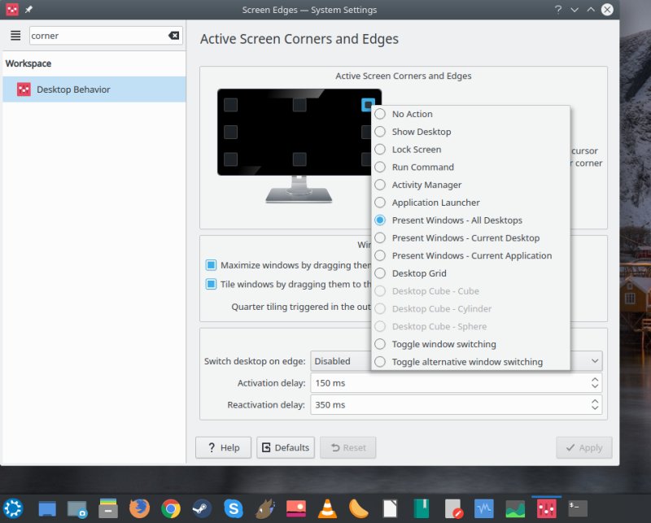Open the orange Clementine icon in taskbar
This screenshot has width=651, height=523.
[x=358, y=508]
